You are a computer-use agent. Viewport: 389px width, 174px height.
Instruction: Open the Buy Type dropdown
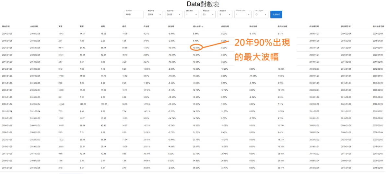(261, 15)
